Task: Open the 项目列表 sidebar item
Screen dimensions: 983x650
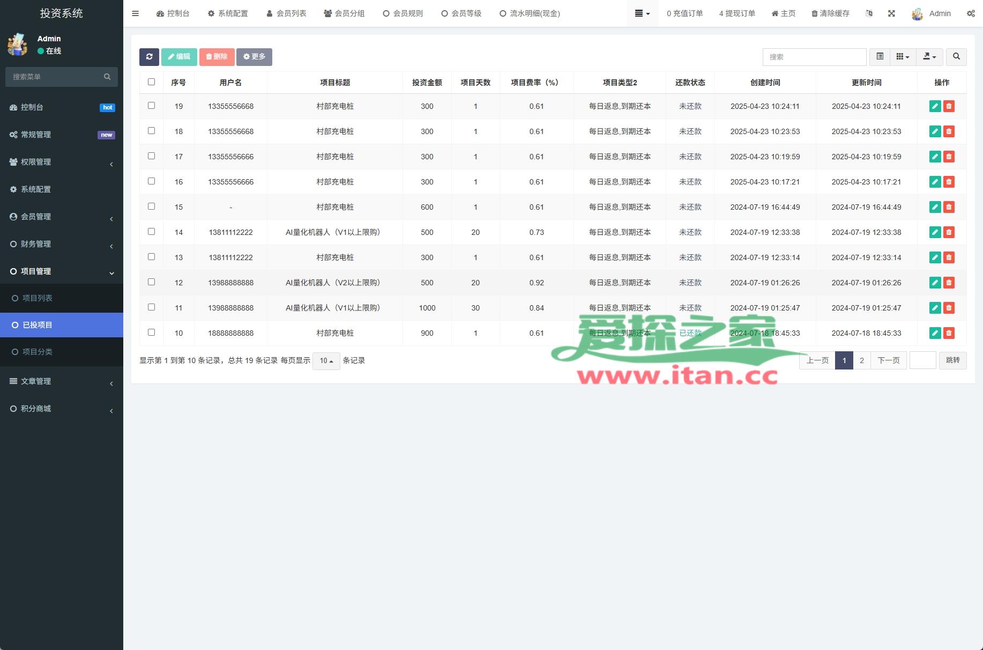Action: (x=38, y=298)
